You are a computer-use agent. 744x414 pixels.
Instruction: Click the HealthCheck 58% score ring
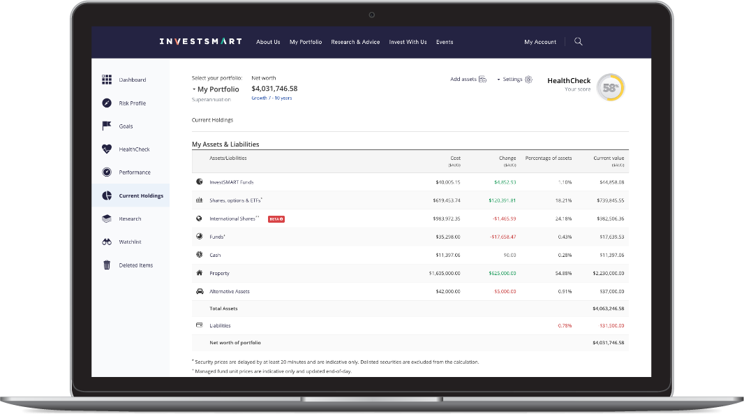610,88
